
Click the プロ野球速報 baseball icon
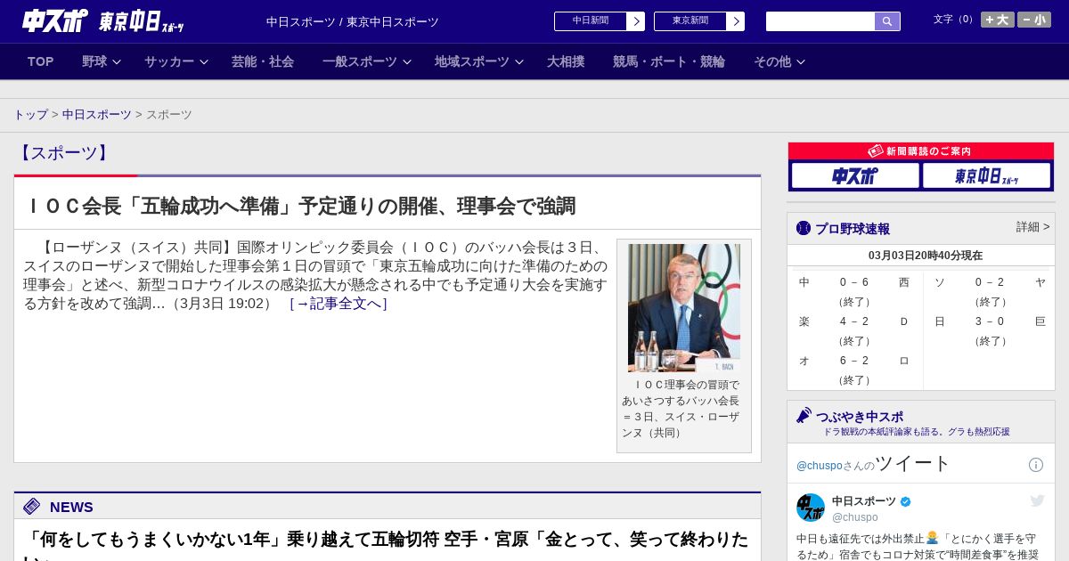point(804,228)
